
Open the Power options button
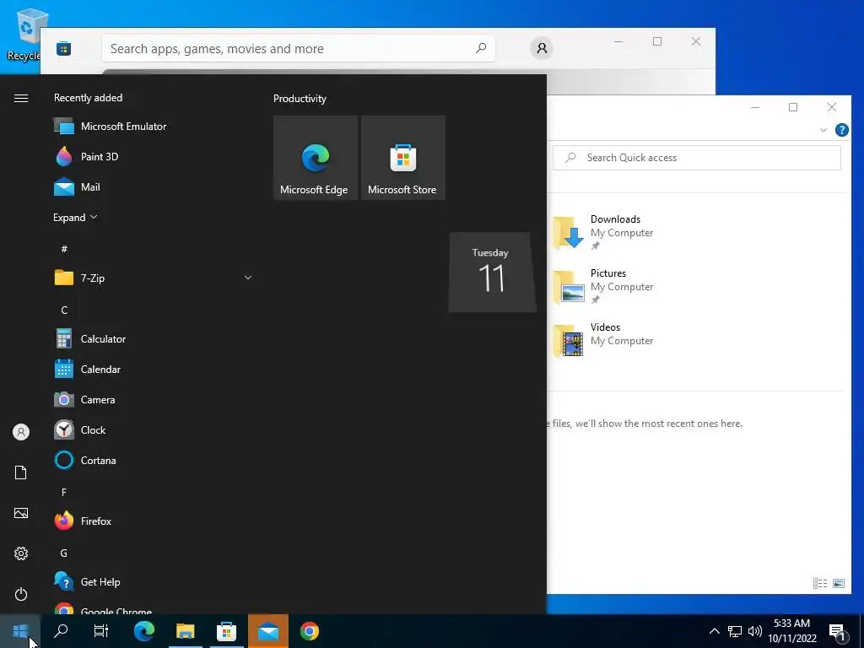[21, 594]
